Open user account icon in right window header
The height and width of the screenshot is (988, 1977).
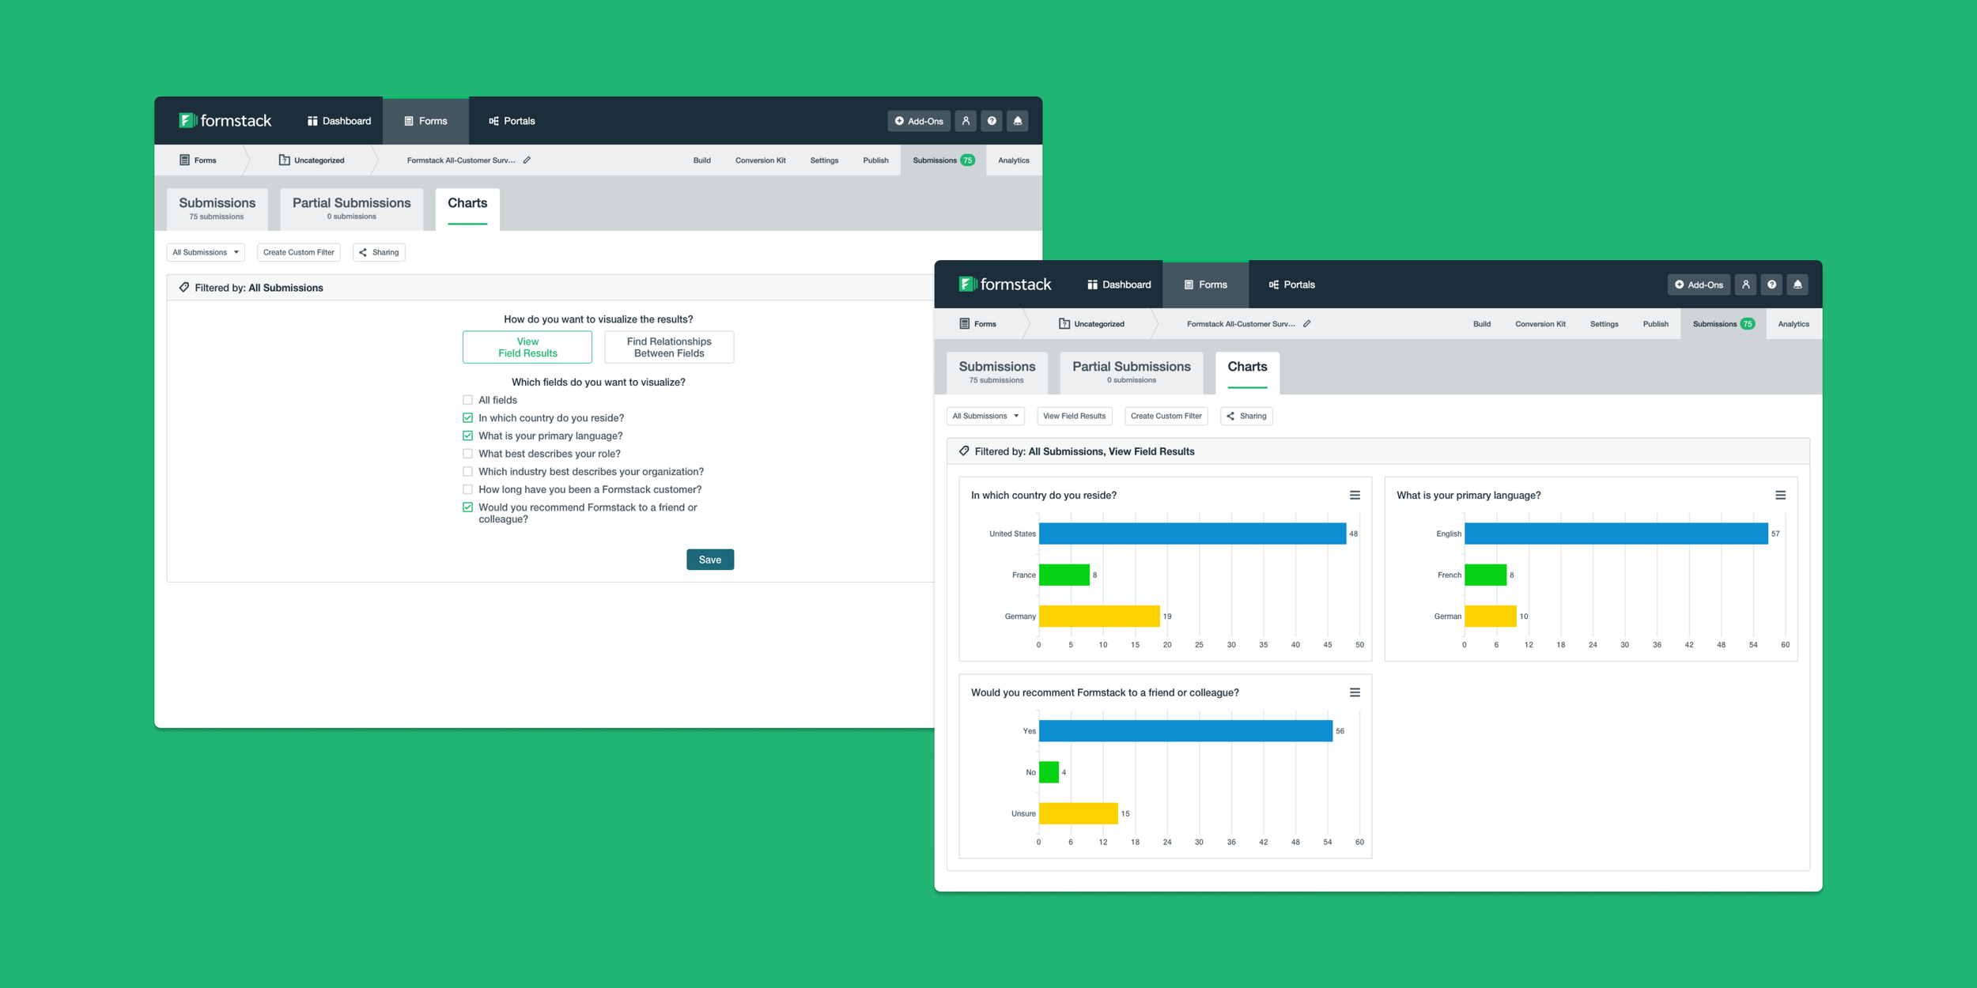click(1746, 285)
